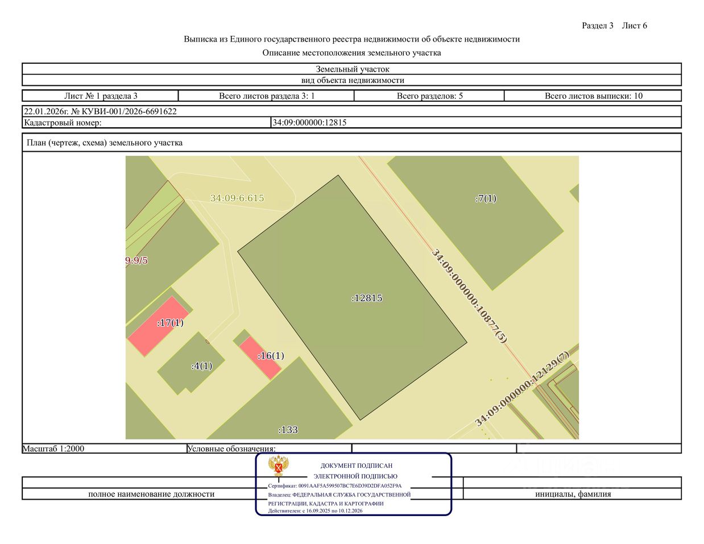
Task: Click 'ДОКУМЕНТ ПОДПИСАН' stamp heading
Action: point(357,466)
